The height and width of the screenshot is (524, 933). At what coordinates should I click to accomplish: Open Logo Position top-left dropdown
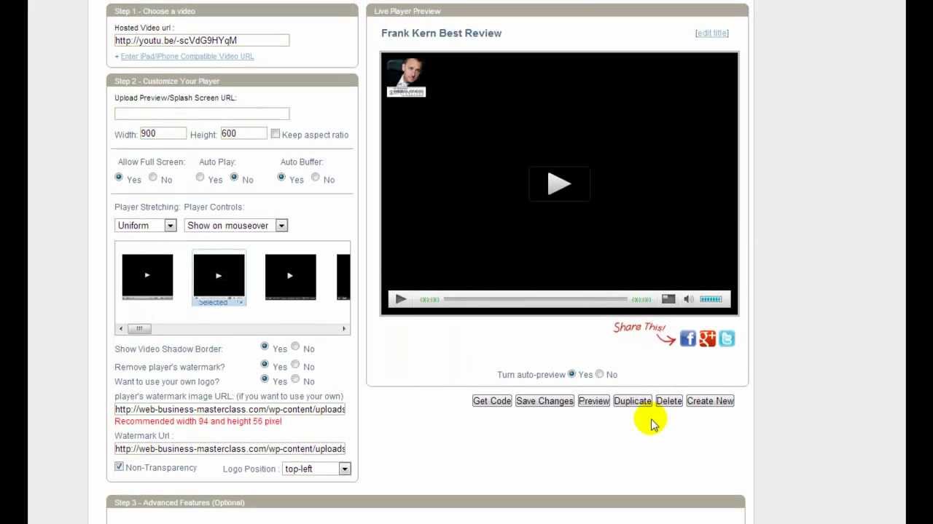(x=316, y=469)
